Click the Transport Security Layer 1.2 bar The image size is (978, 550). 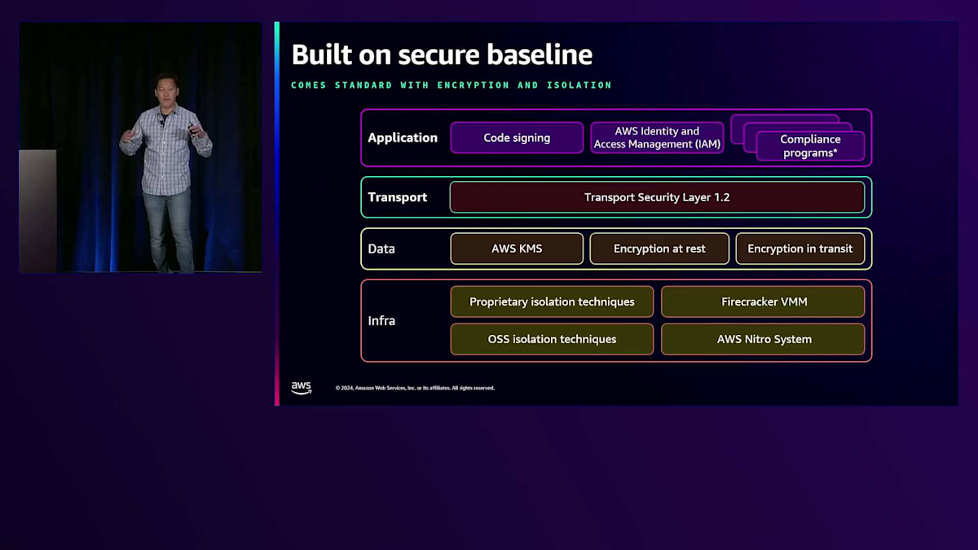pyautogui.click(x=657, y=197)
